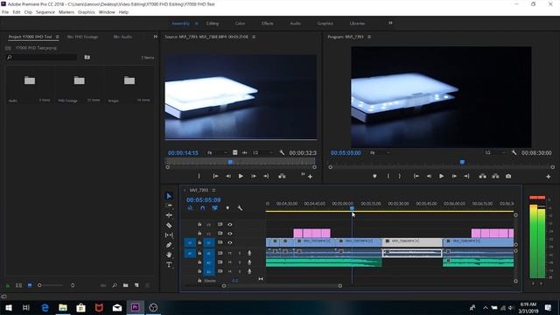Click Lift button in Program monitor
Screen dimensions: 560x315
482,176
